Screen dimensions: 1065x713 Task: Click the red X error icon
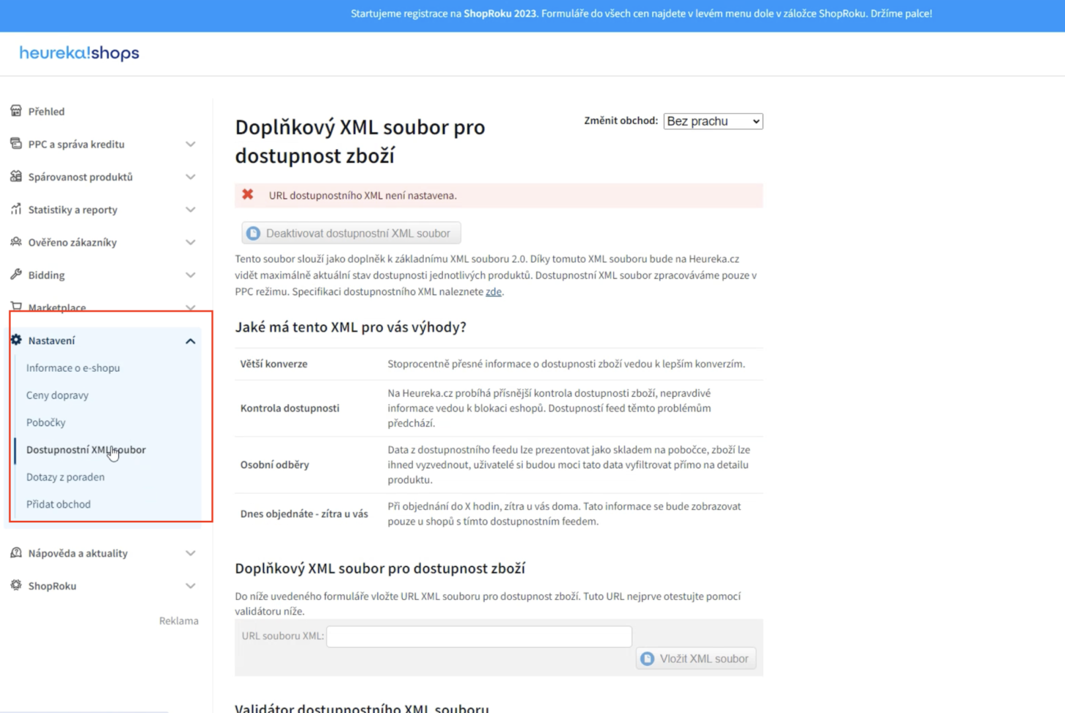pos(248,194)
